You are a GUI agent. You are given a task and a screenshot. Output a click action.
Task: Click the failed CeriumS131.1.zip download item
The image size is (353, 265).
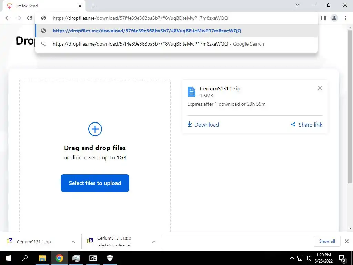(114, 241)
